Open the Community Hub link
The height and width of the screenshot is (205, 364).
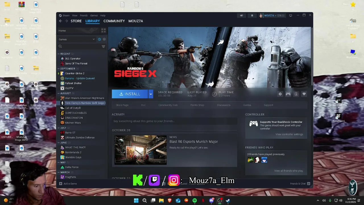168,105
